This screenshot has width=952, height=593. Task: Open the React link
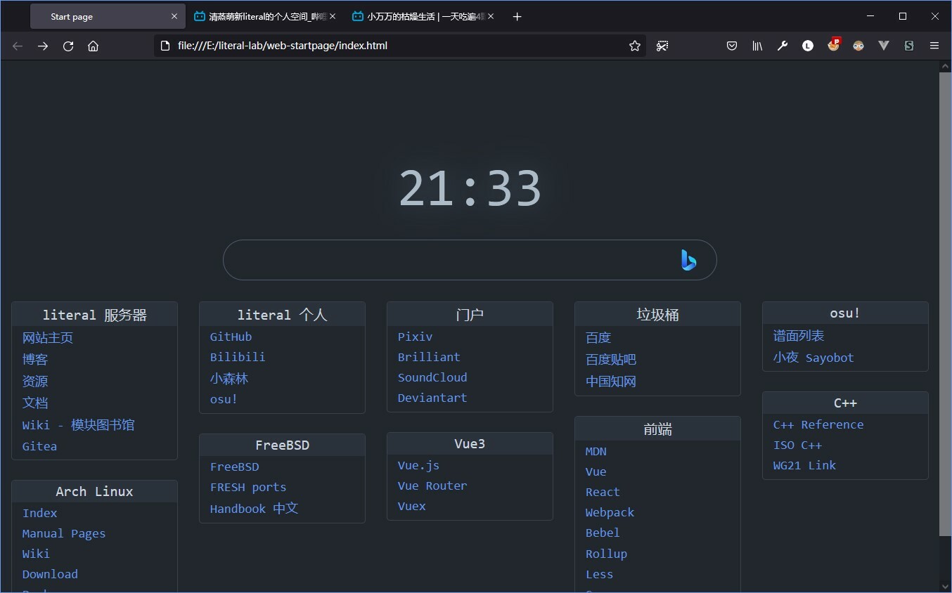[603, 492]
